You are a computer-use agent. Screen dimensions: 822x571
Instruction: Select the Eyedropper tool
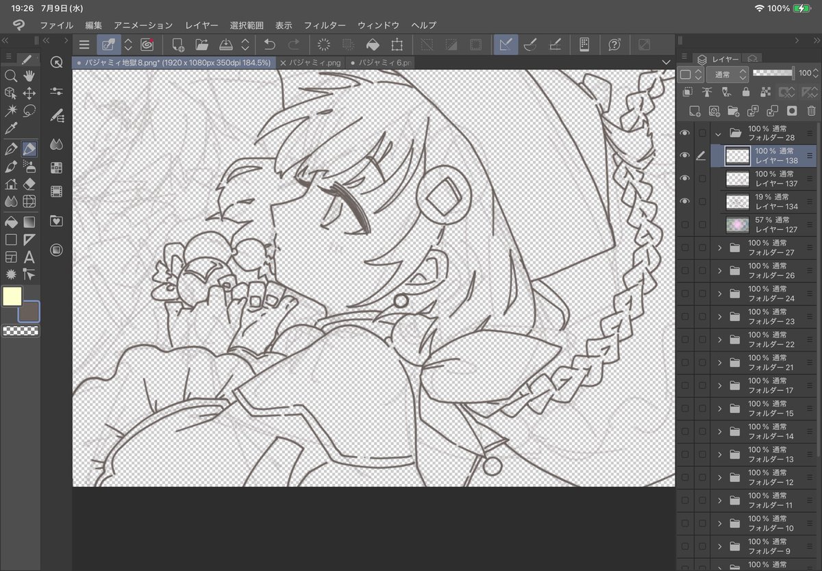click(x=11, y=129)
